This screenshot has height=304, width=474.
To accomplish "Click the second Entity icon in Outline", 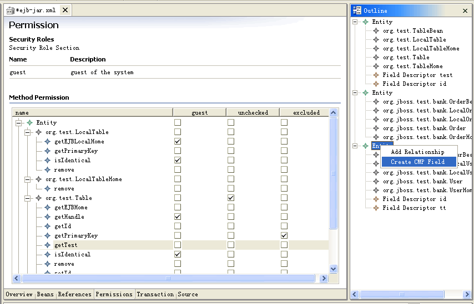I will pyautogui.click(x=365, y=92).
